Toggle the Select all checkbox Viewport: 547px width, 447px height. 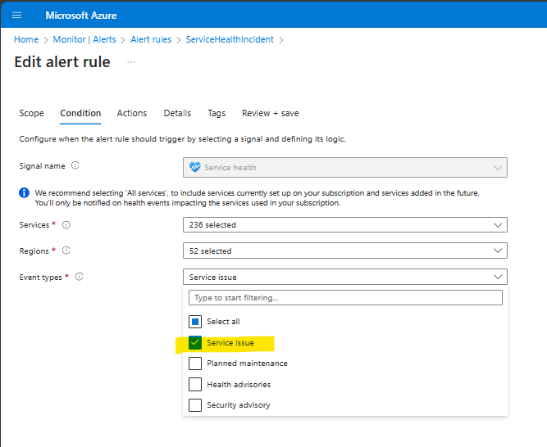click(x=195, y=322)
